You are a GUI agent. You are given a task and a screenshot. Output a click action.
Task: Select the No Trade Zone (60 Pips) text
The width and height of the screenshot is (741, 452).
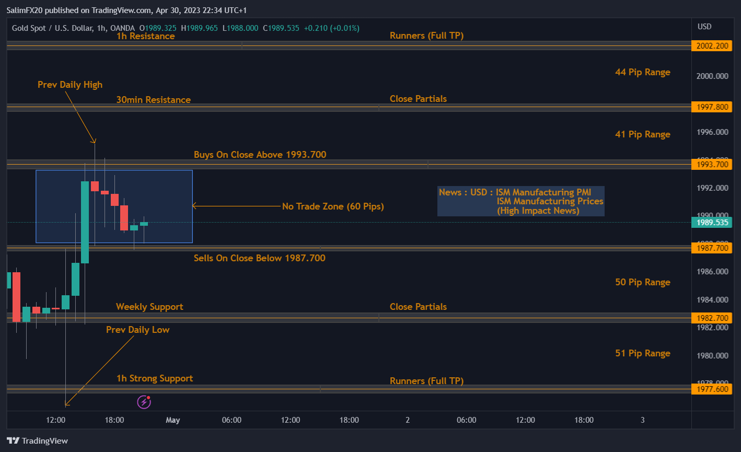tap(333, 206)
